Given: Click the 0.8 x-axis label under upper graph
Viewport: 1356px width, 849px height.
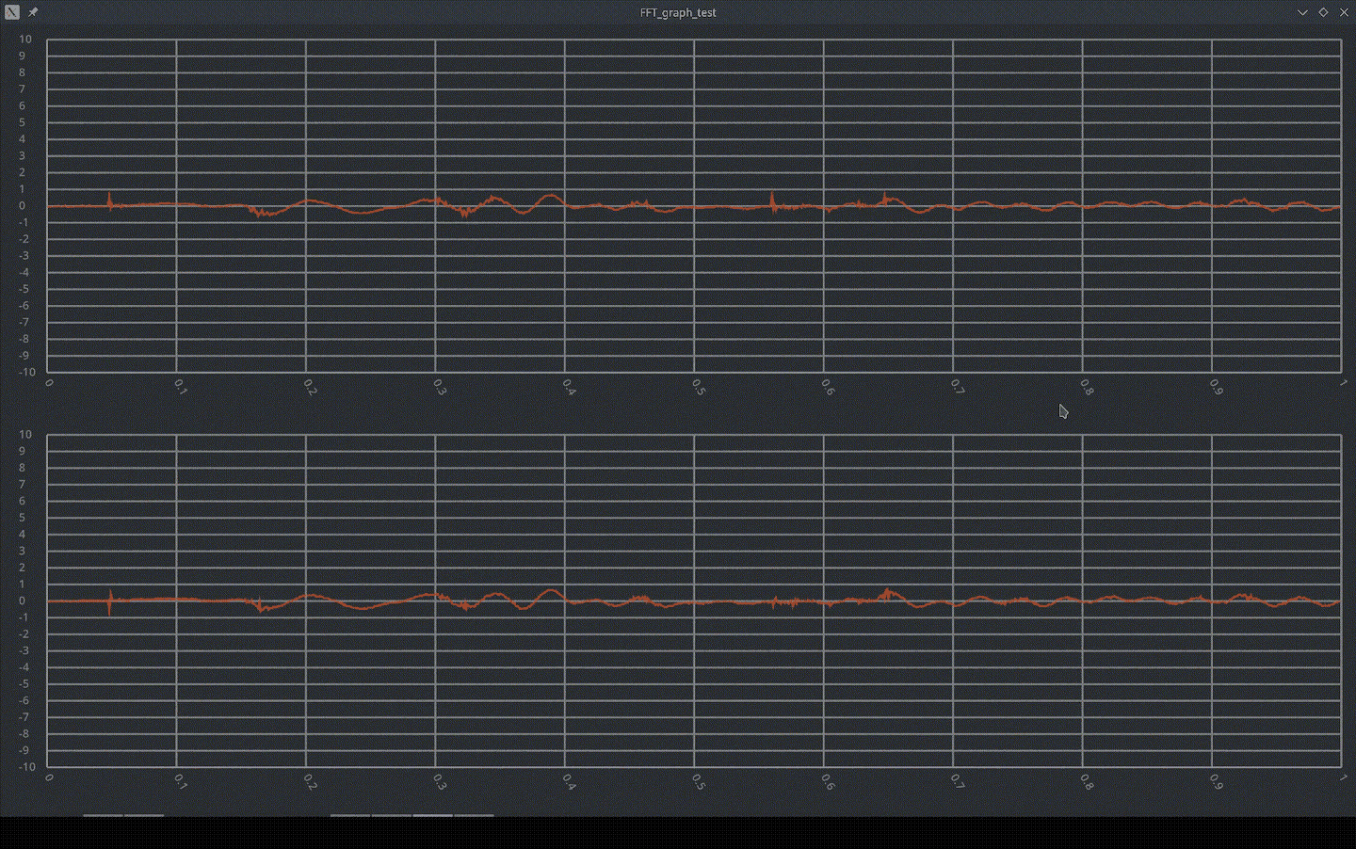Looking at the screenshot, I should point(1087,387).
